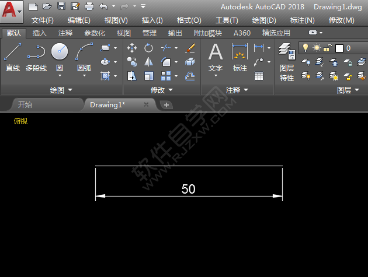Open the AutoCAD application menu button
This screenshot has height=277, width=368.
[x=12, y=10]
